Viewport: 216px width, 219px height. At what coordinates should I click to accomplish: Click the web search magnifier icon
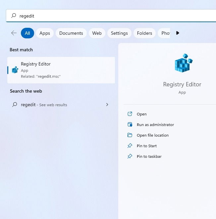tap(15, 105)
